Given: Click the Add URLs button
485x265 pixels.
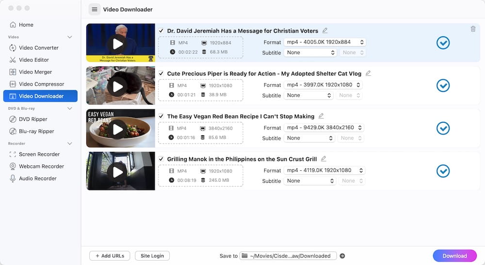Looking at the screenshot, I should click(x=110, y=256).
